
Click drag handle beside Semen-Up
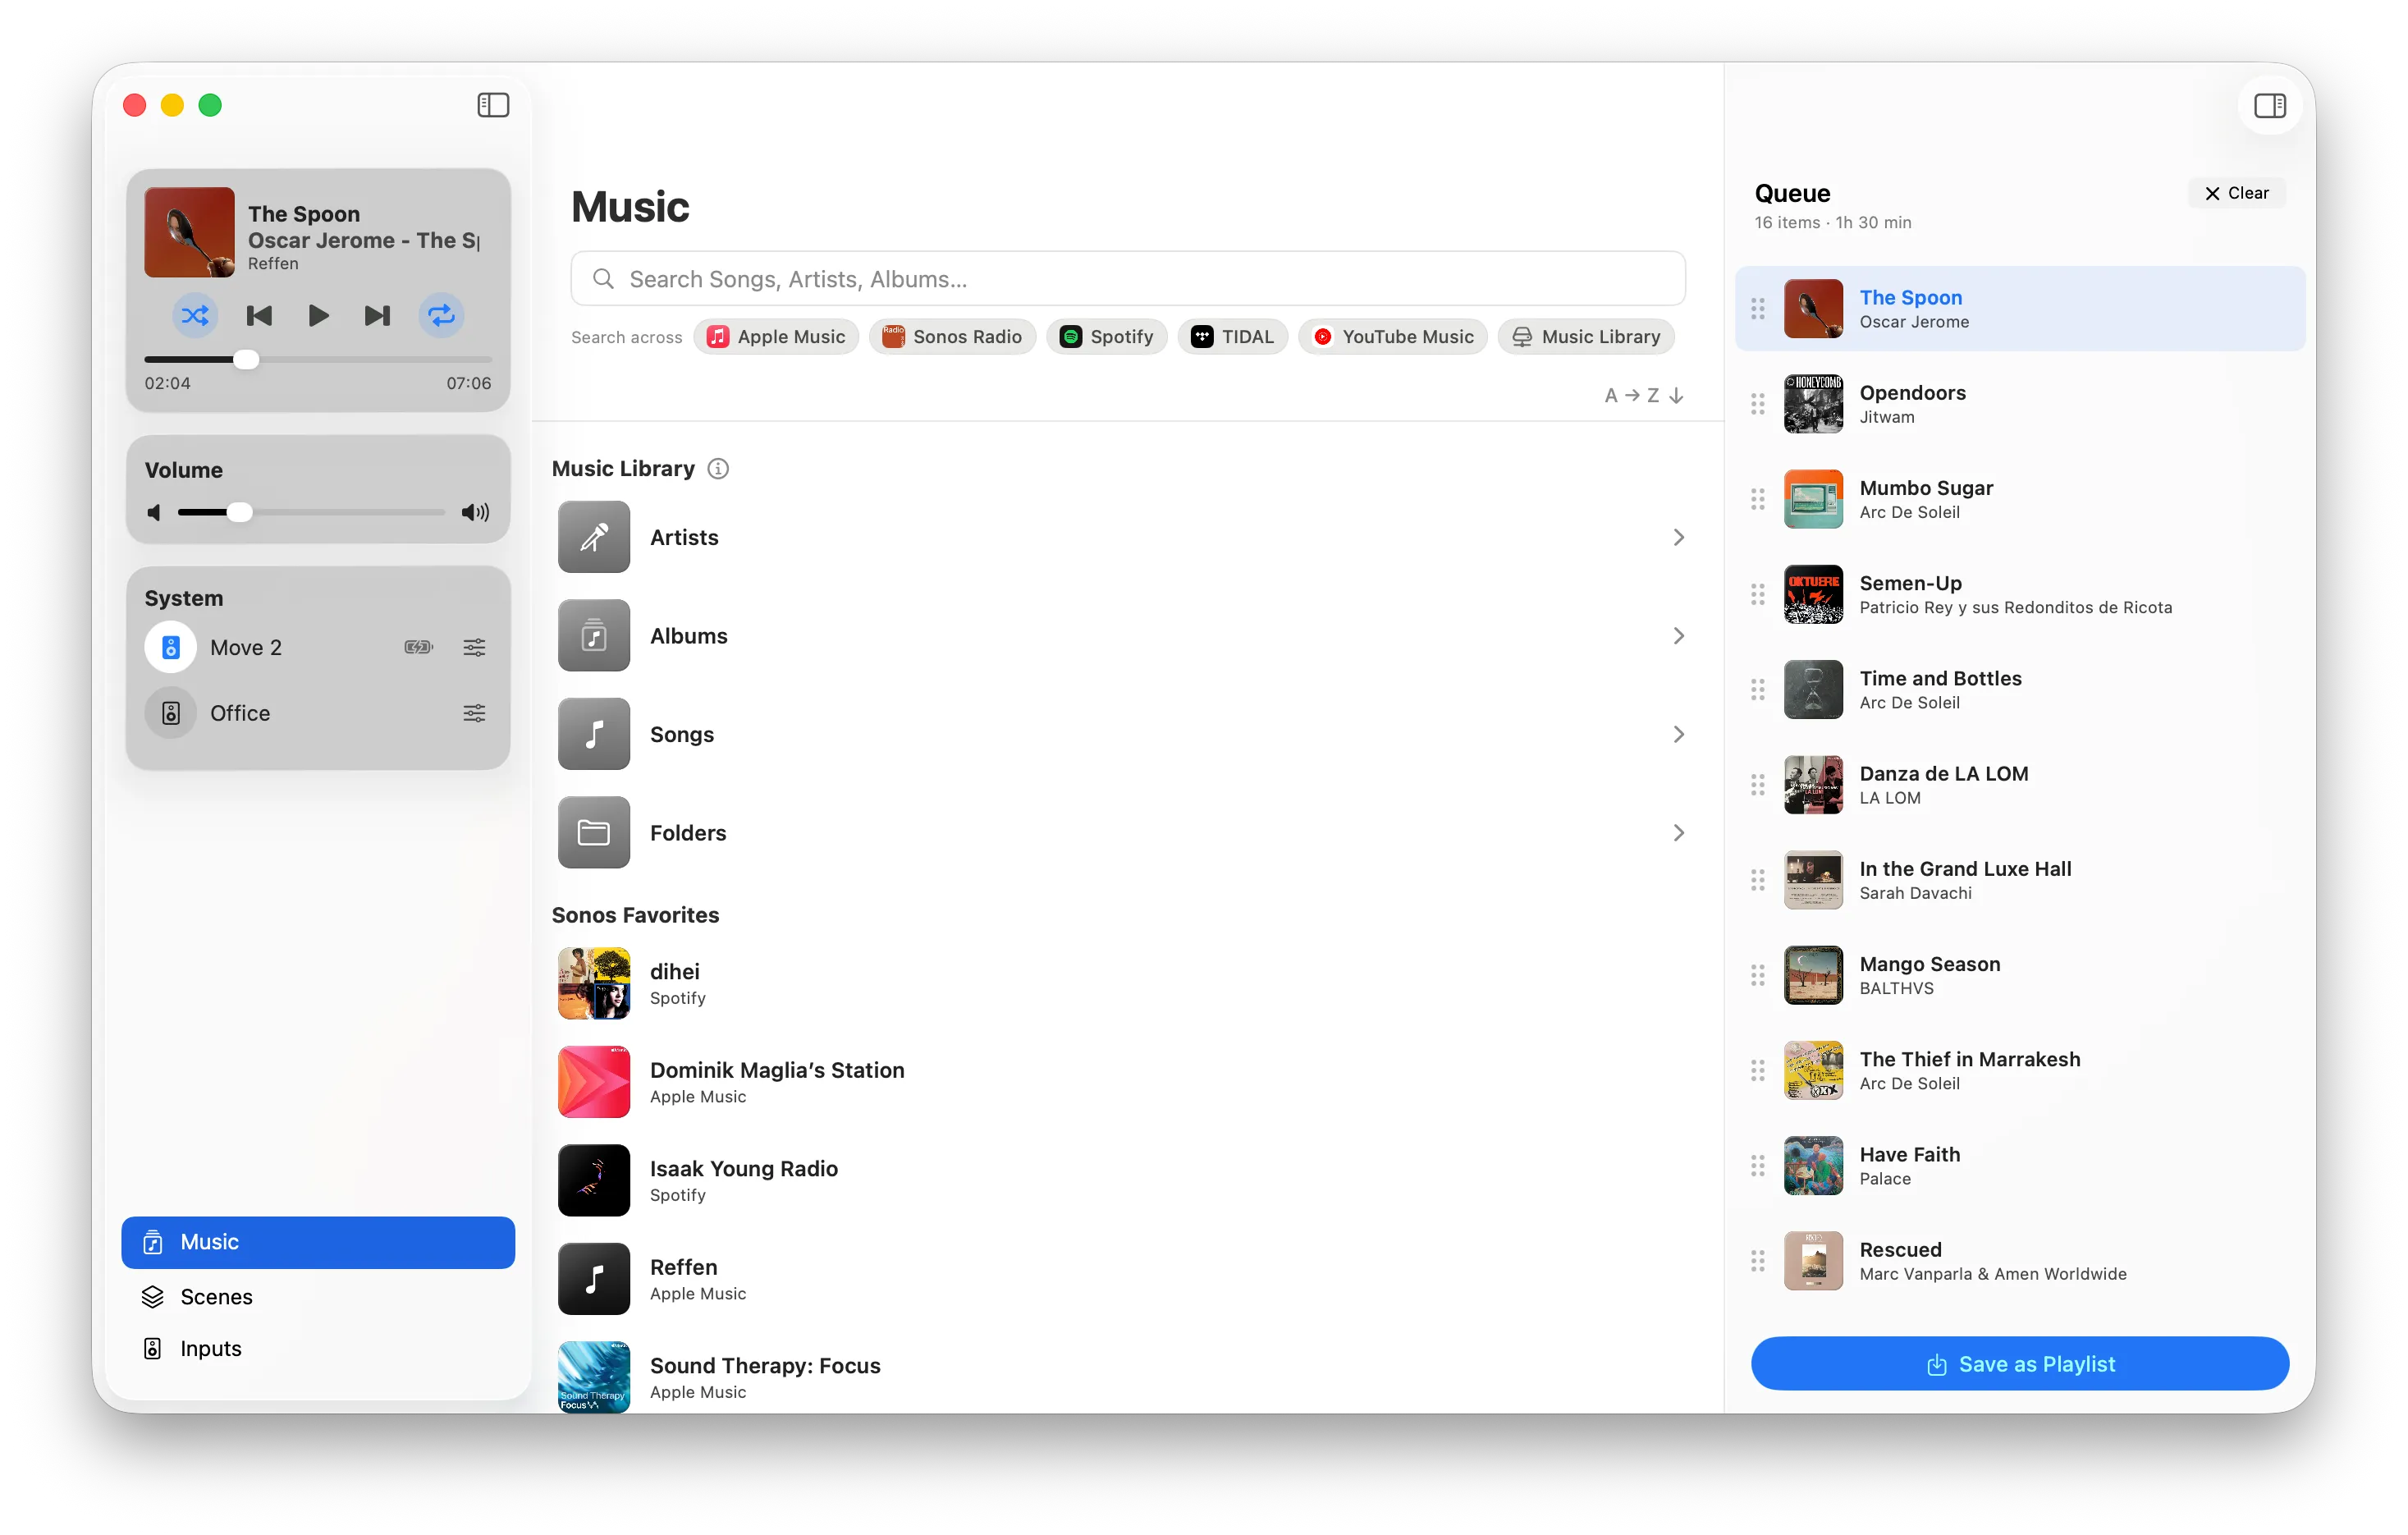1758,595
